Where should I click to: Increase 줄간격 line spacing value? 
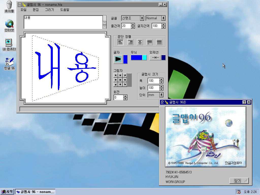(x=133, y=25)
